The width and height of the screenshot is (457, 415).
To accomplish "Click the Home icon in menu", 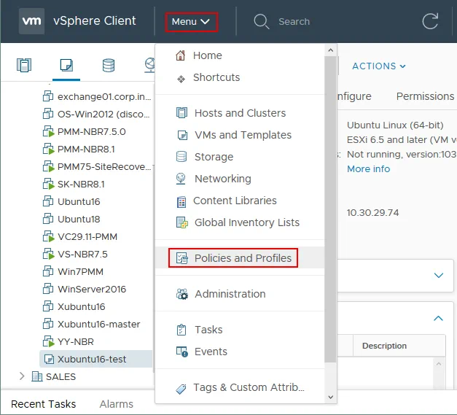I will pos(180,55).
